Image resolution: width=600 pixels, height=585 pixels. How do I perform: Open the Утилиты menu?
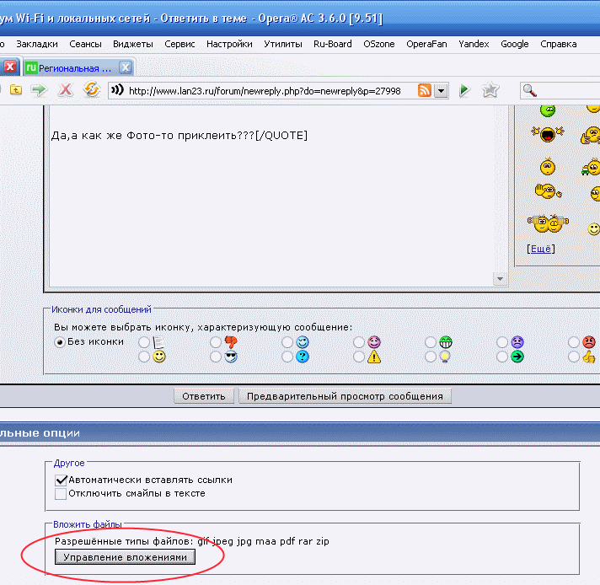pyautogui.click(x=283, y=44)
